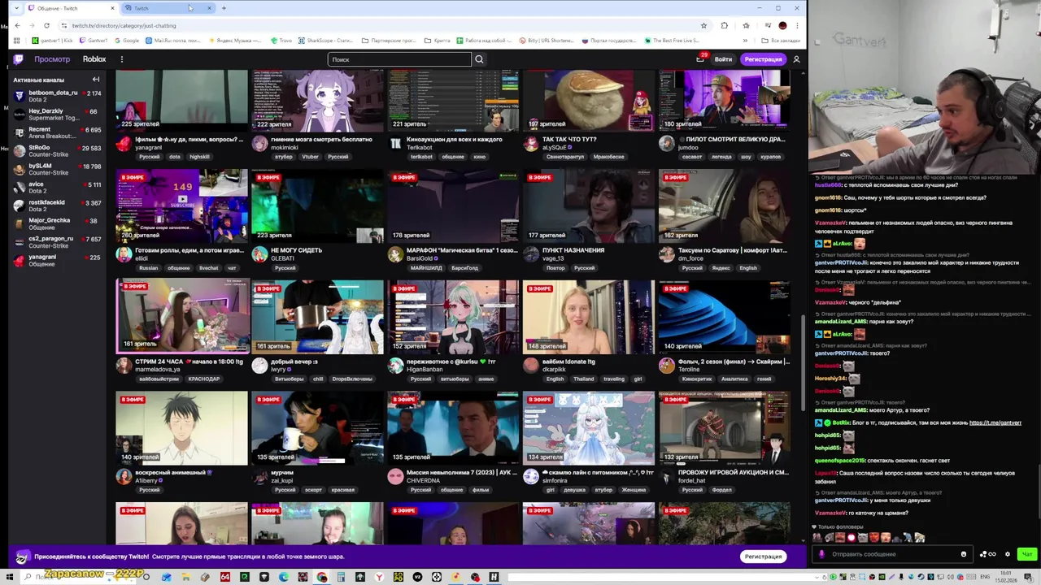1041x585 pixels.
Task: Click the Vtuber tag under mokimioki stream
Action: pyautogui.click(x=310, y=157)
